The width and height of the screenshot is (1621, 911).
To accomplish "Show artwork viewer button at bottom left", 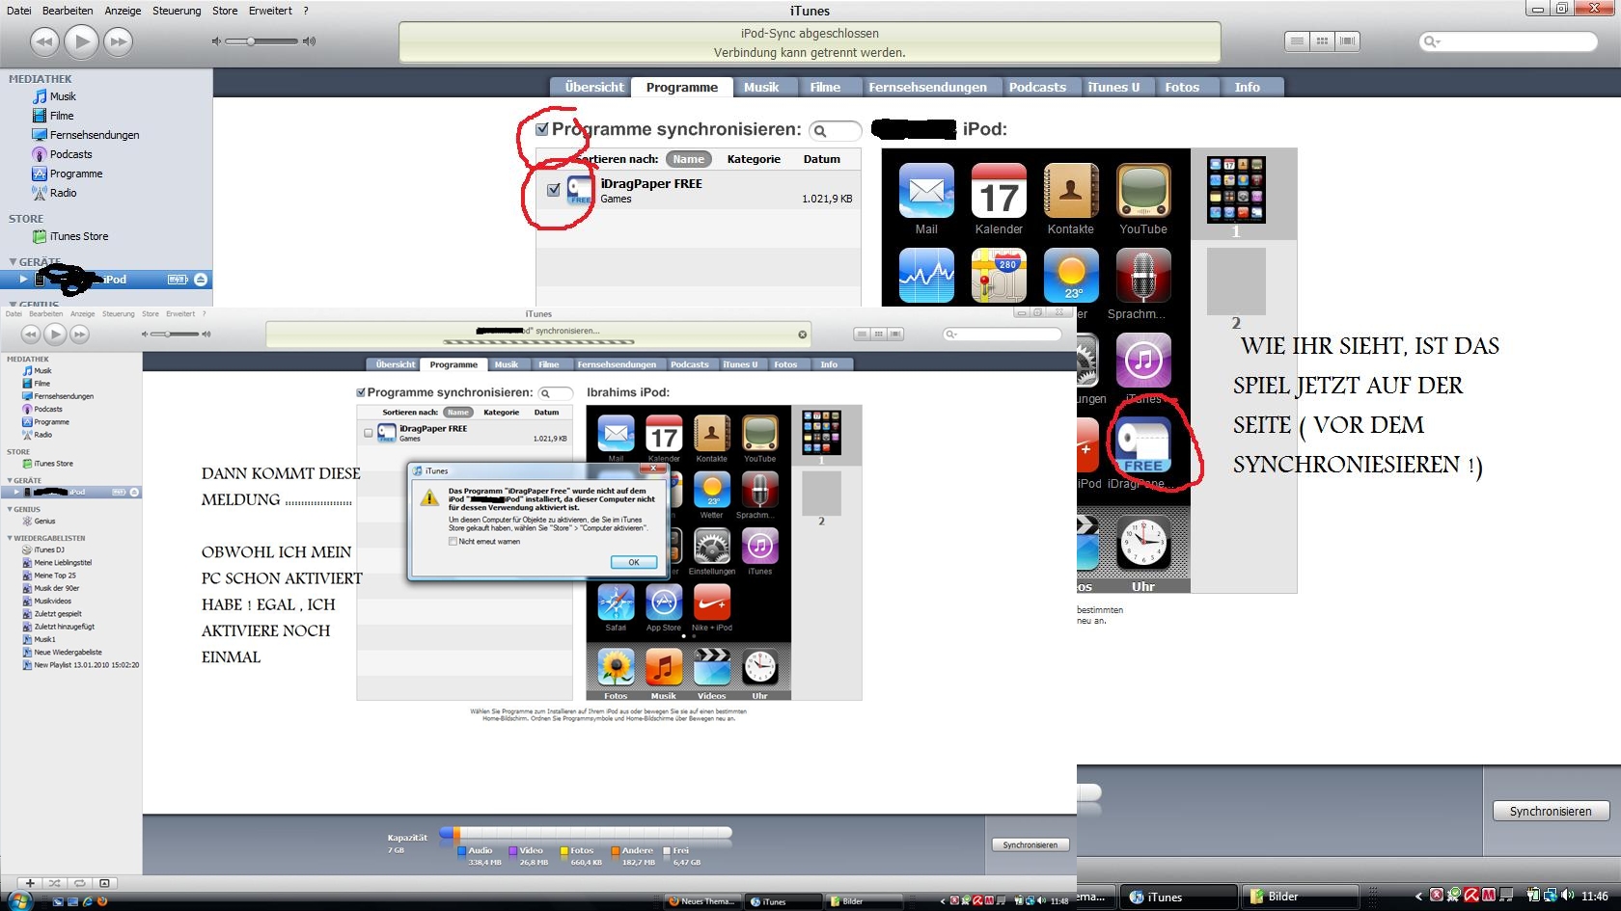I will click(105, 883).
